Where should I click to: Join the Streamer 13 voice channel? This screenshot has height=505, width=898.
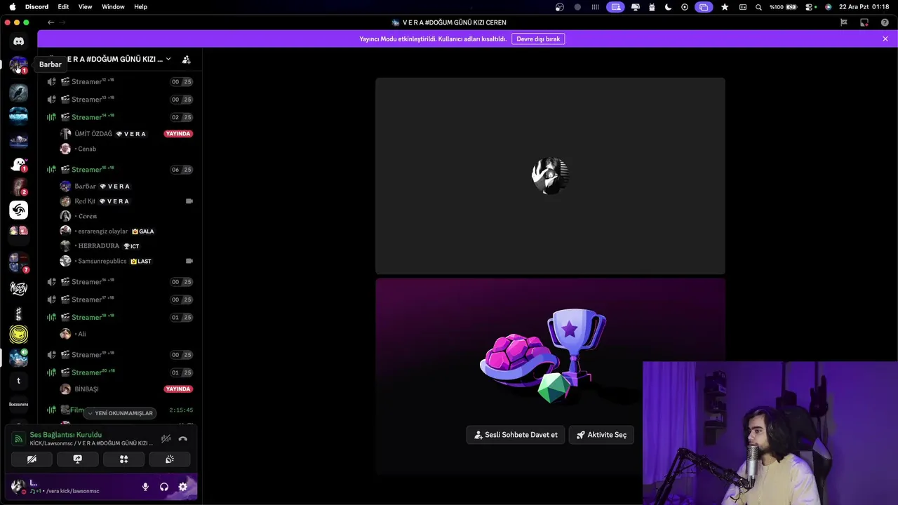click(x=119, y=100)
